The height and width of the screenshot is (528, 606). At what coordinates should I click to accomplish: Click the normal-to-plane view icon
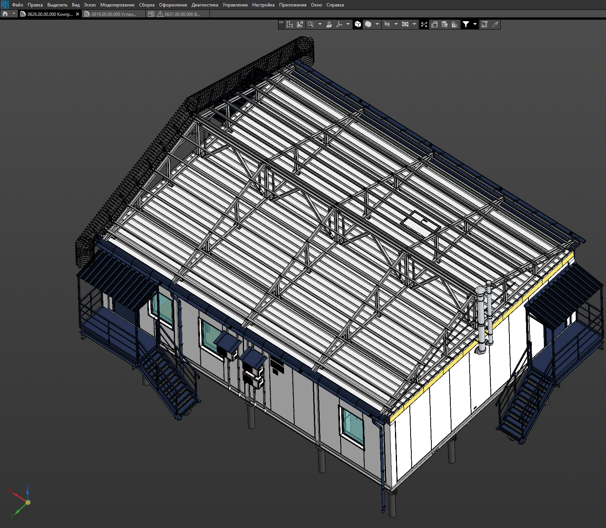coord(329,24)
